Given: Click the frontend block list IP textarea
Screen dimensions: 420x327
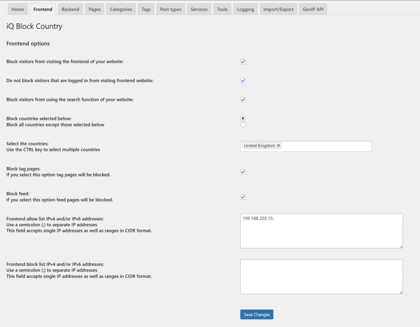Looking at the screenshot, I should point(322,277).
